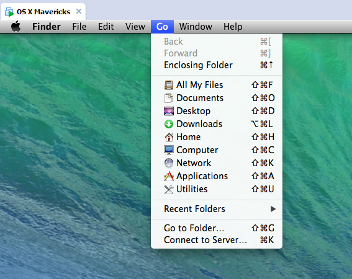This screenshot has height=279, width=352.
Task: Click the ⌥⌘L shortcut label
Action: [x=262, y=124]
